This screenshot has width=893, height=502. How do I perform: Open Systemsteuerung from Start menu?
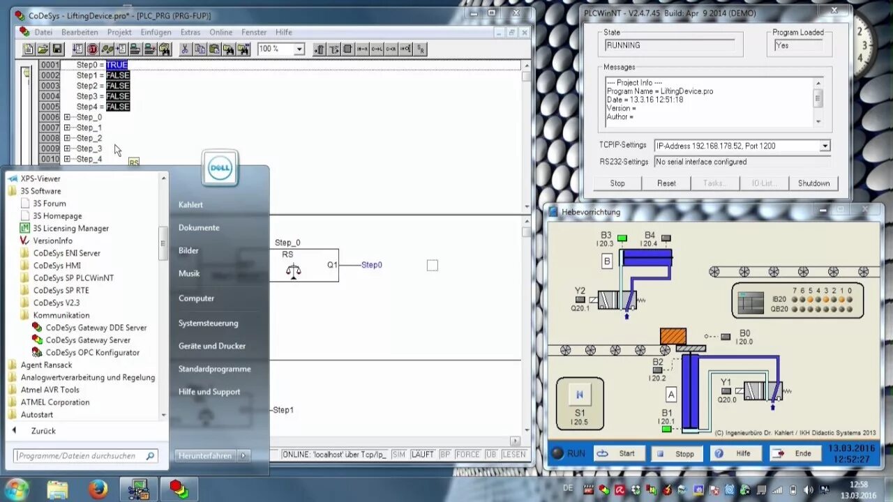[208, 323]
